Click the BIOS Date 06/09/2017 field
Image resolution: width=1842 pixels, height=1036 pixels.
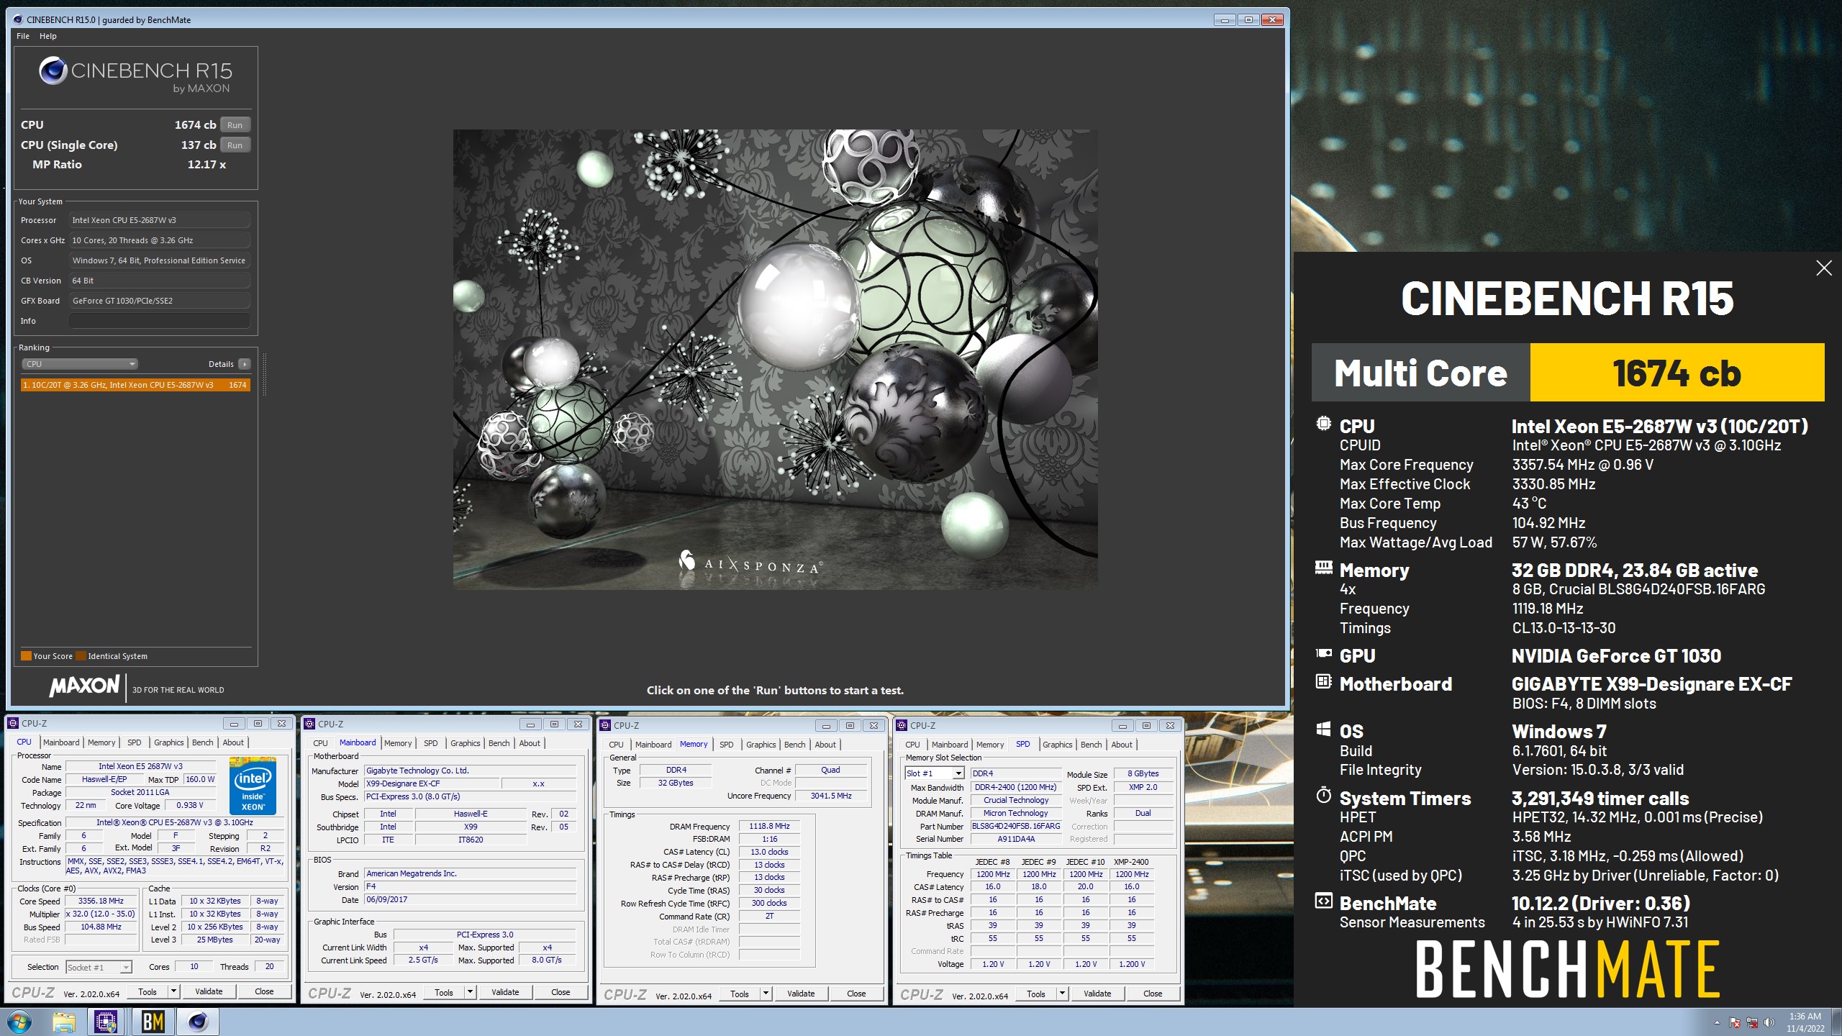pyautogui.click(x=471, y=899)
